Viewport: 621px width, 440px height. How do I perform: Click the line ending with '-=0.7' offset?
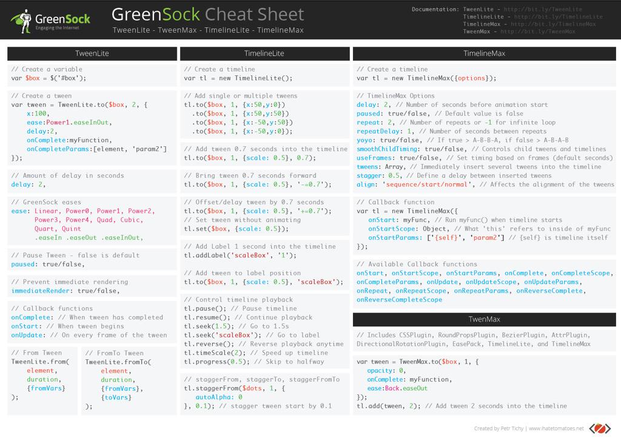pos(258,184)
